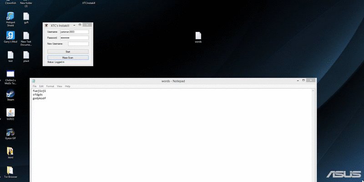This screenshot has height=182, width=364.
Task: Select the plaot file icon on desktop
Action: (x=26, y=56)
